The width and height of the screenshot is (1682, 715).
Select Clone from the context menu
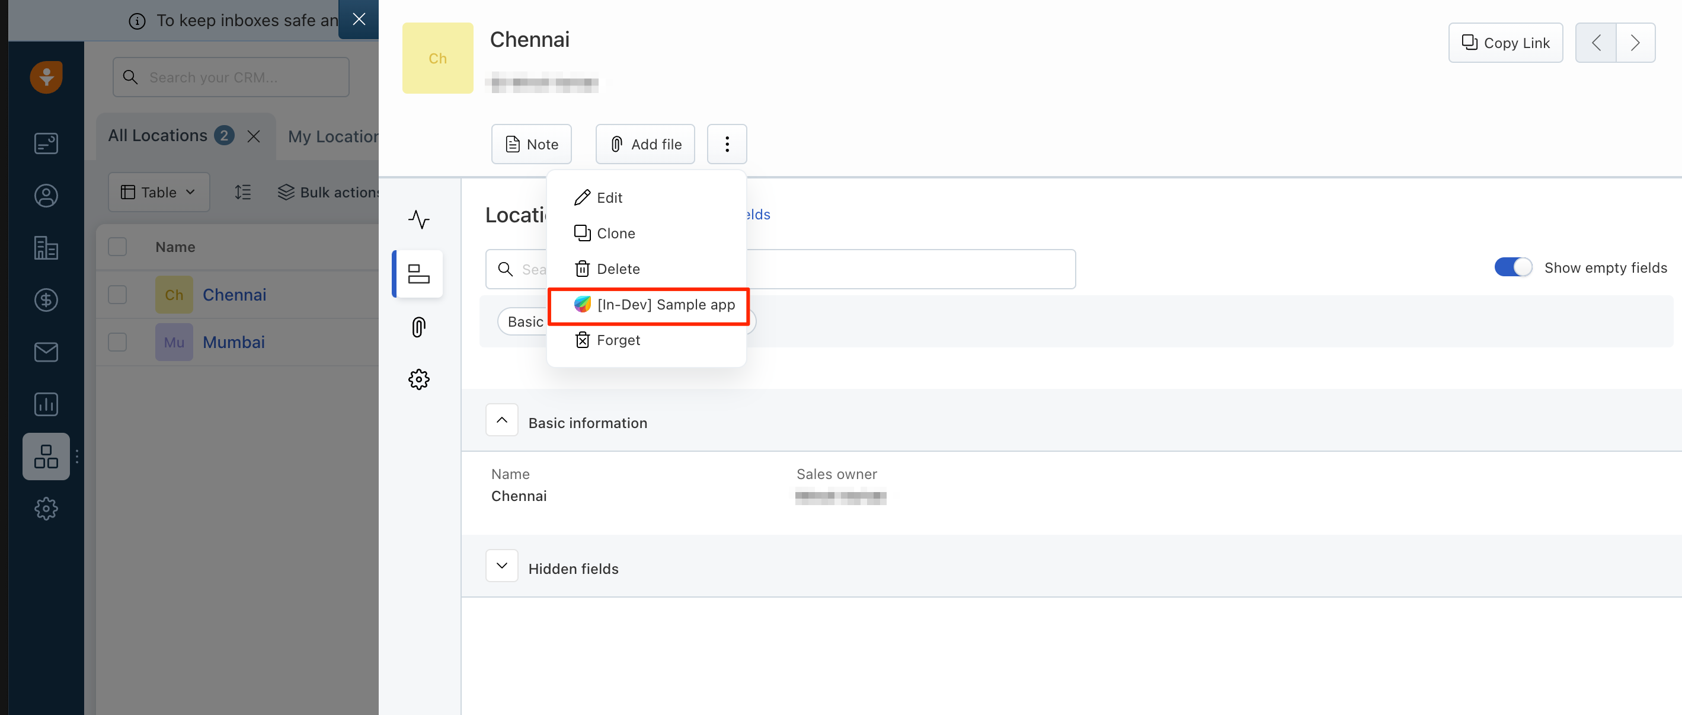tap(615, 233)
